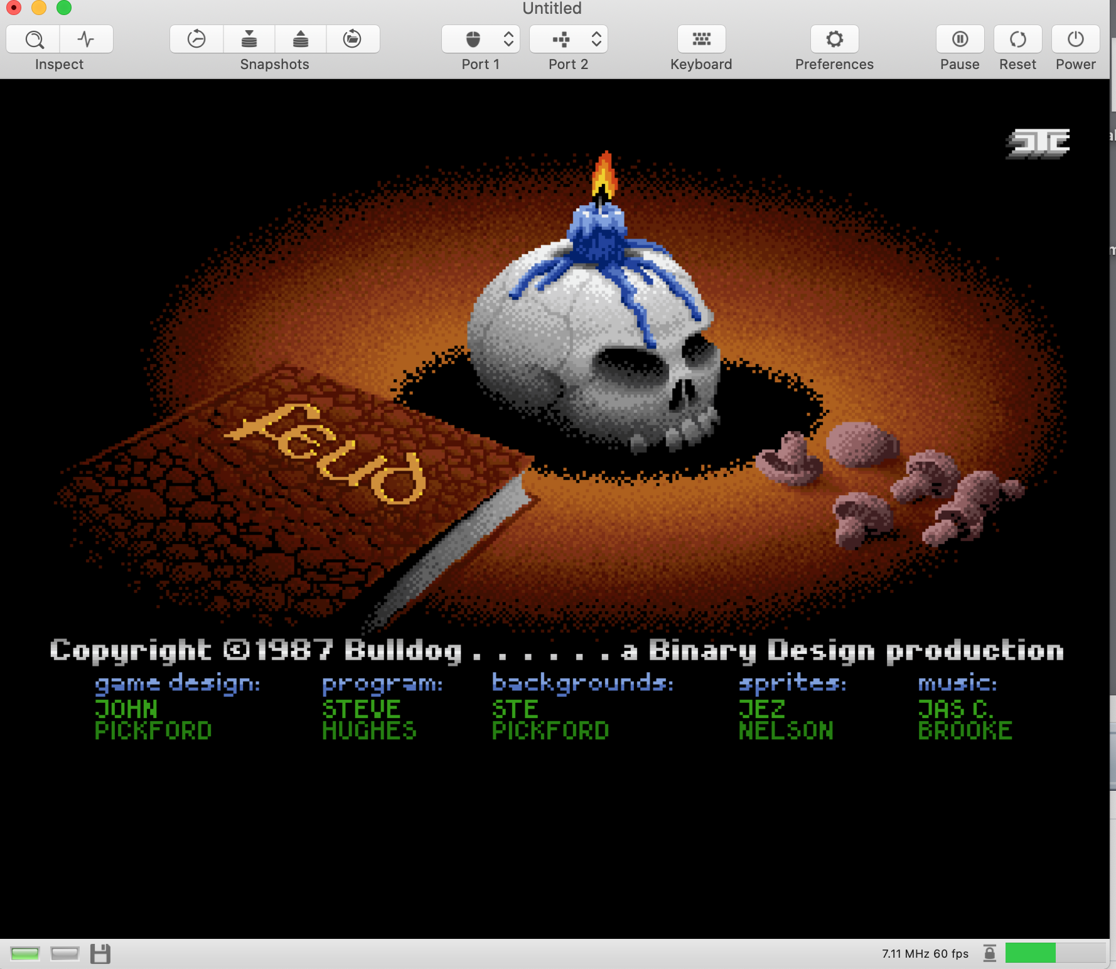This screenshot has height=969, width=1116.
Task: Click the "Feud" title on the book
Action: click(x=326, y=453)
